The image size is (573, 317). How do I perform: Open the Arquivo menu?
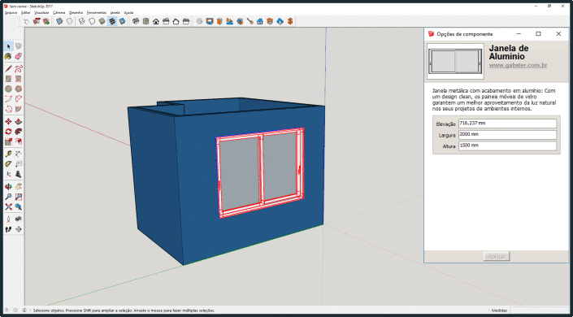[x=11, y=12]
